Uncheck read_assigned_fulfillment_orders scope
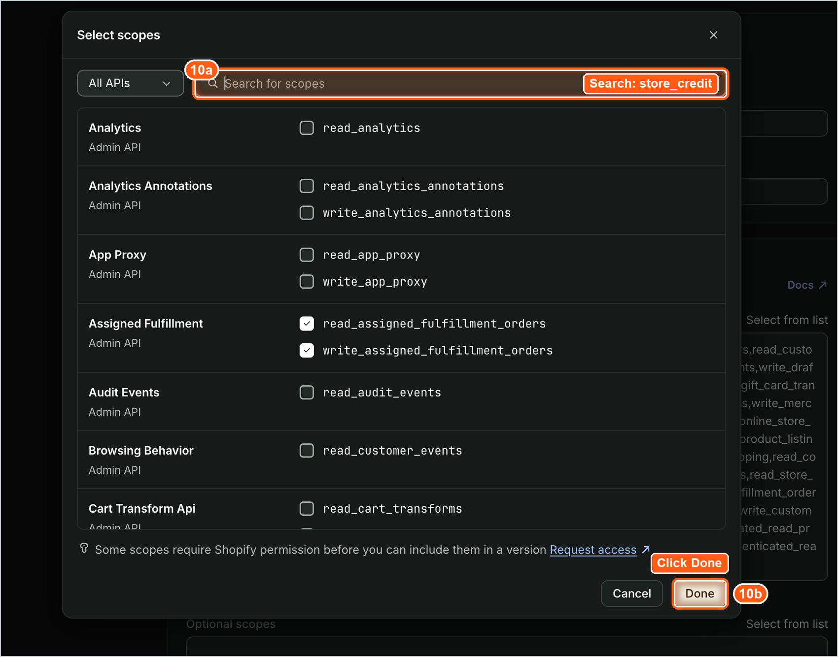This screenshot has width=838, height=657. tap(307, 324)
